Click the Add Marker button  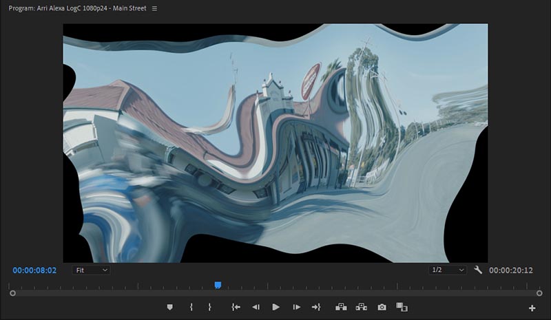point(169,308)
